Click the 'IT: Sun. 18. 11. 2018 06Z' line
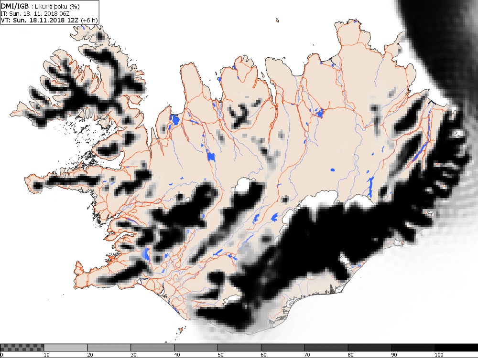The width and height of the screenshot is (478, 358). click(35, 14)
